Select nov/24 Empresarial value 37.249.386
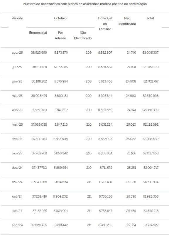The height and width of the screenshot is (236, 169). point(39,182)
